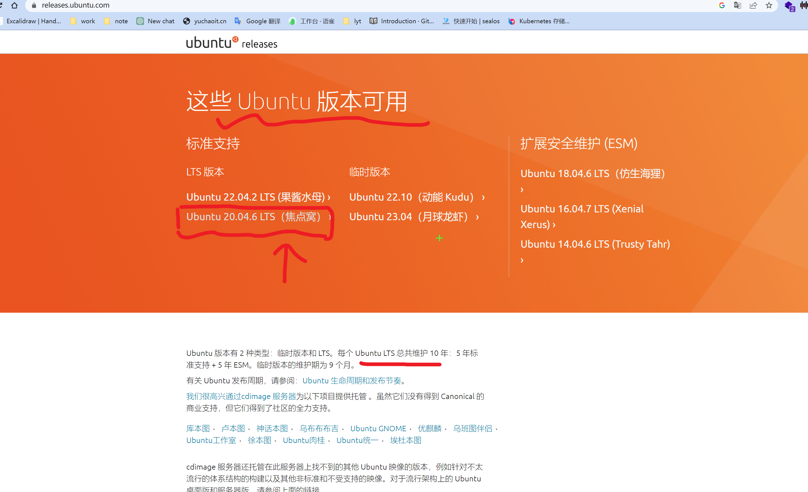Open yuchaoit.cn bookmark

[x=205, y=21]
